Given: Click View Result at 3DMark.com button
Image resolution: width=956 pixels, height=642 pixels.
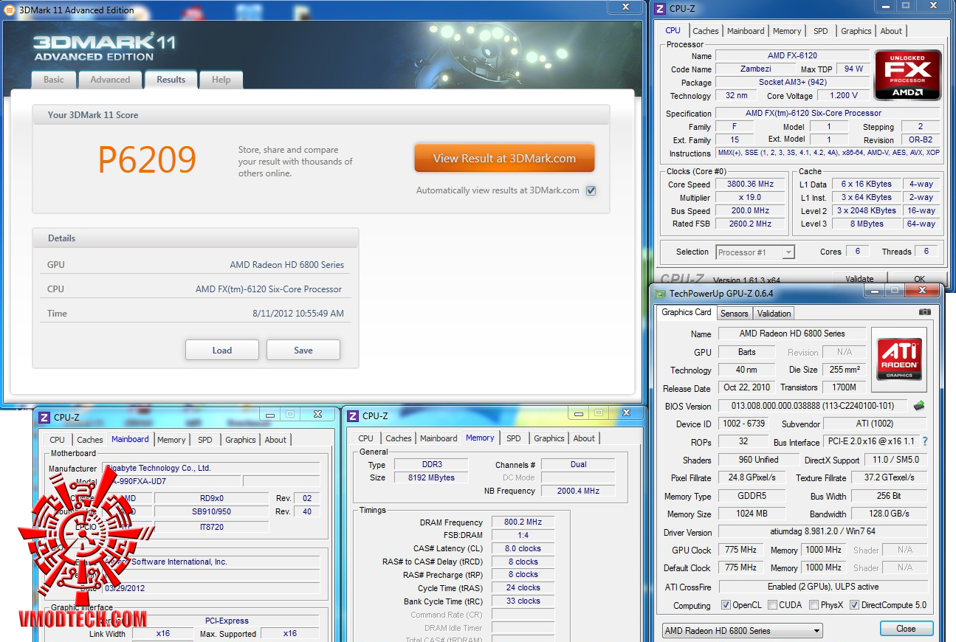Looking at the screenshot, I should click(504, 158).
